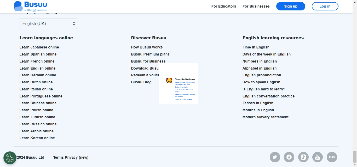The height and width of the screenshot is (167, 357).
Task: Open Learn Russian online link
Action: (x=38, y=124)
